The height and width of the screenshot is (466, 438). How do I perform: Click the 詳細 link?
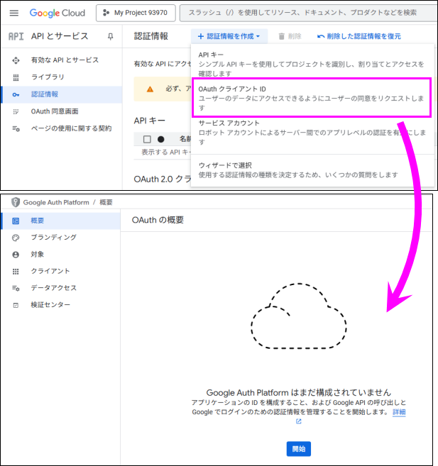tap(399, 412)
